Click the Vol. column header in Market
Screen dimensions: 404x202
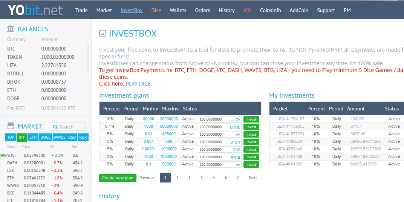75,147
